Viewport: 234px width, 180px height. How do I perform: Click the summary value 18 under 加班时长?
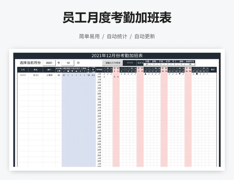click(x=190, y=64)
